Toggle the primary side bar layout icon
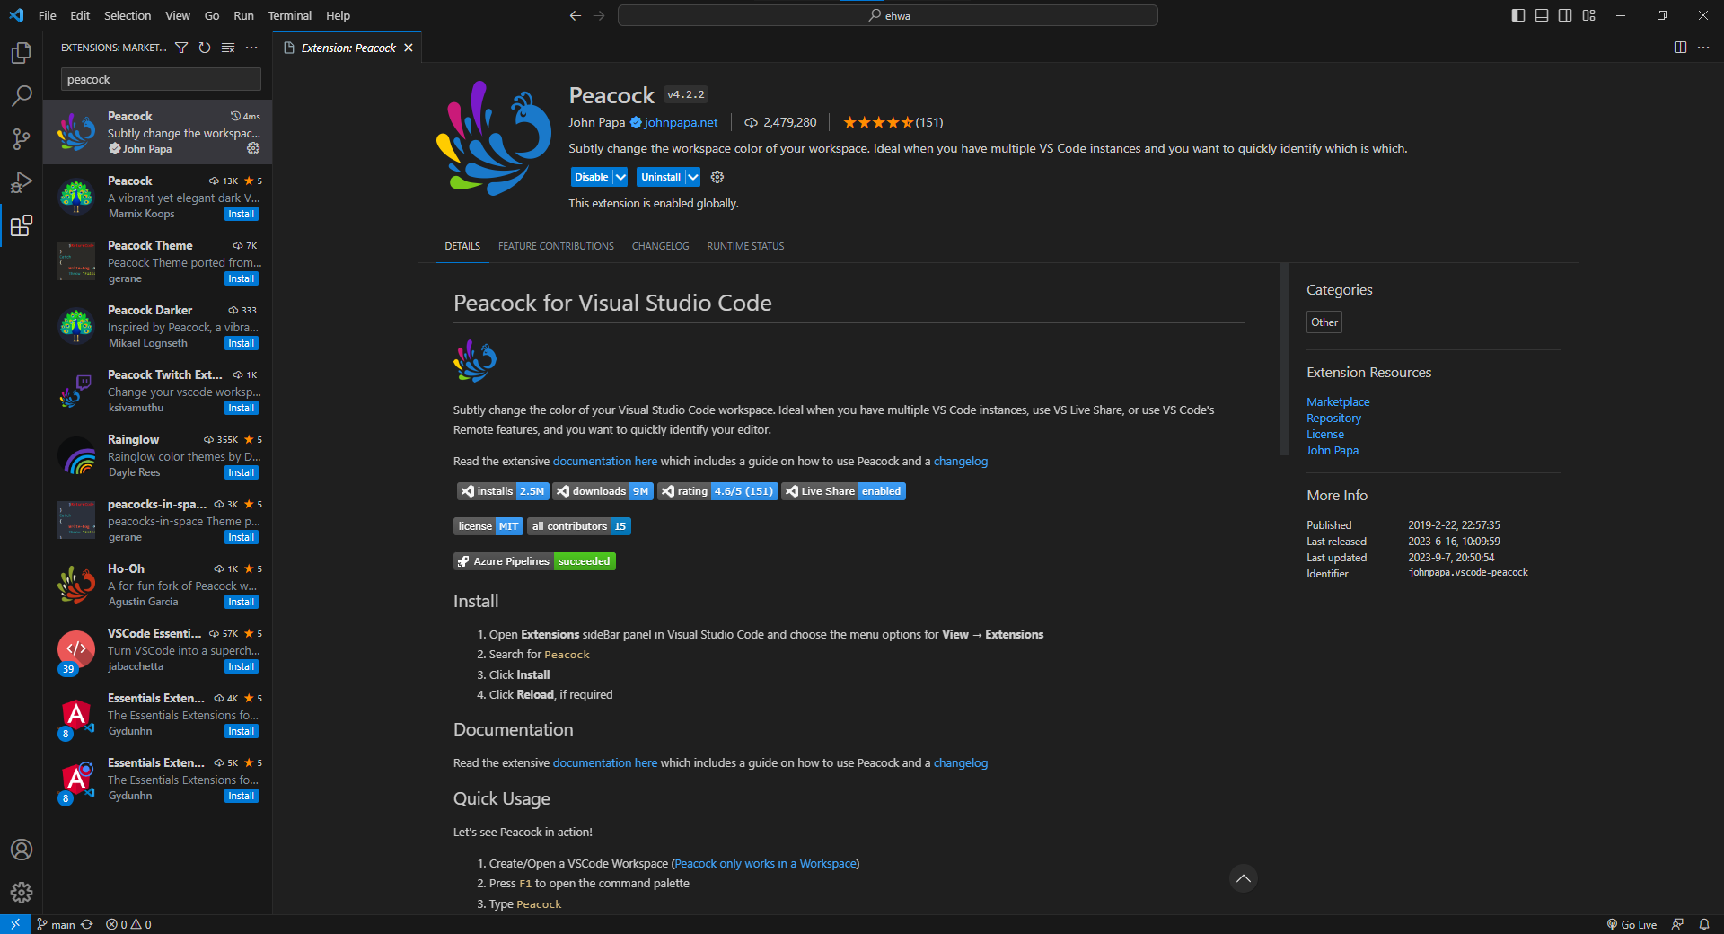 coord(1518,15)
